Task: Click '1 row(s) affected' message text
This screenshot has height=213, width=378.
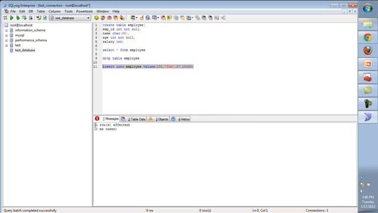Action: tap(112, 125)
